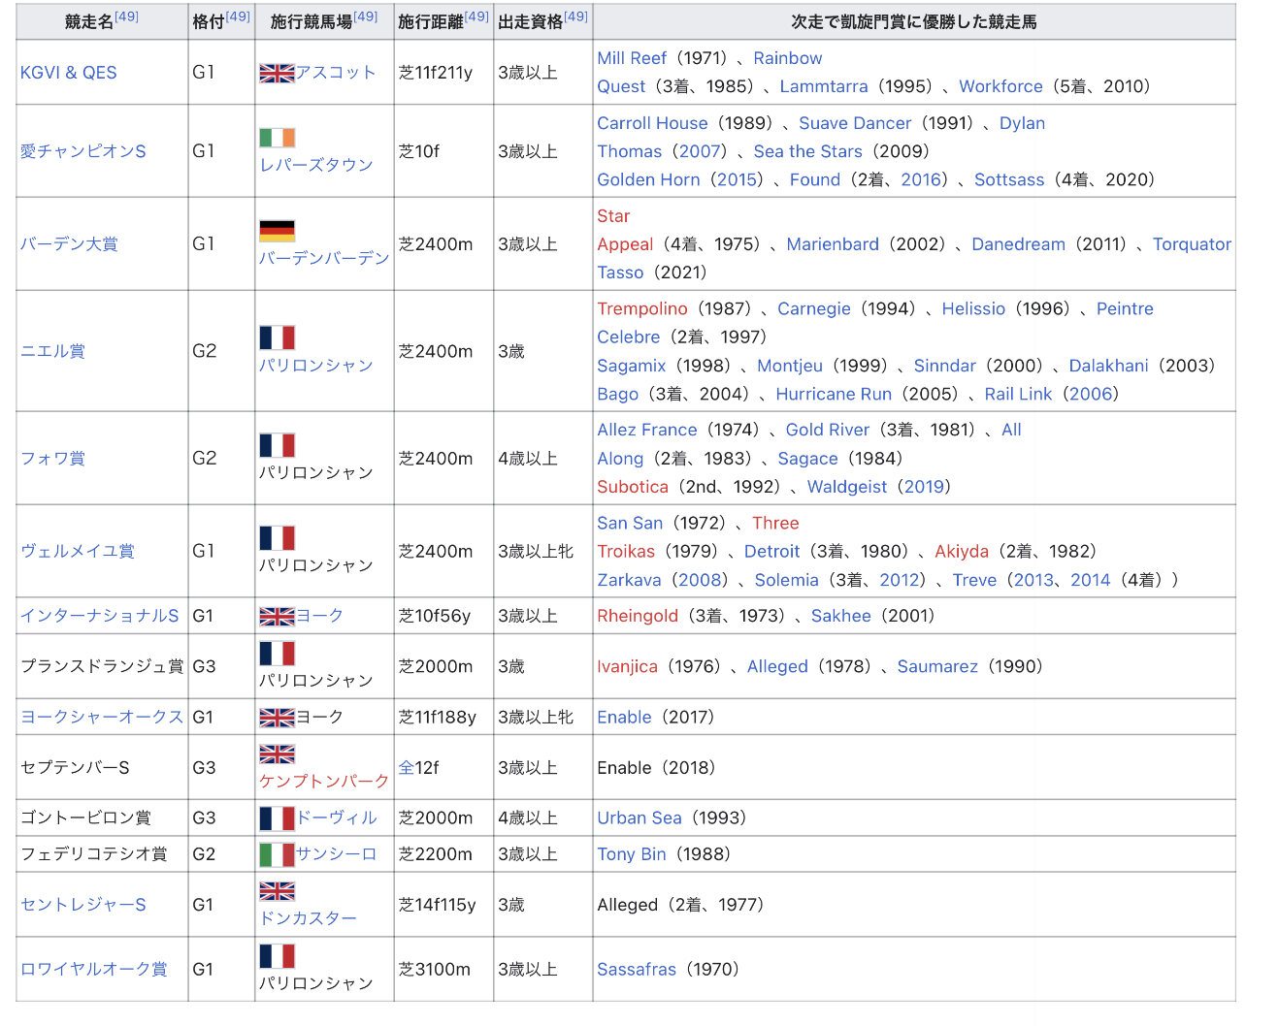Click the Irish flag above レパーズタウン

[277, 138]
